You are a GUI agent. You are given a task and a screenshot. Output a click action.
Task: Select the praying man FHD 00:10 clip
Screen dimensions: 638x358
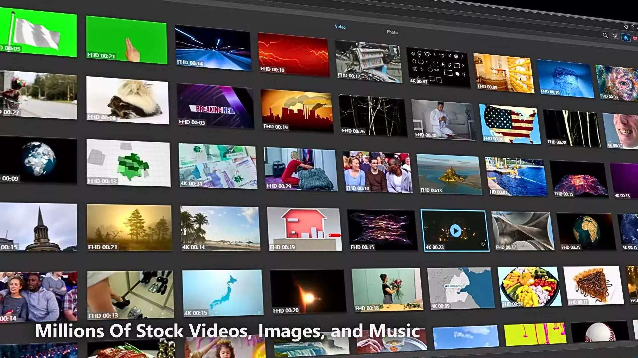(443, 120)
